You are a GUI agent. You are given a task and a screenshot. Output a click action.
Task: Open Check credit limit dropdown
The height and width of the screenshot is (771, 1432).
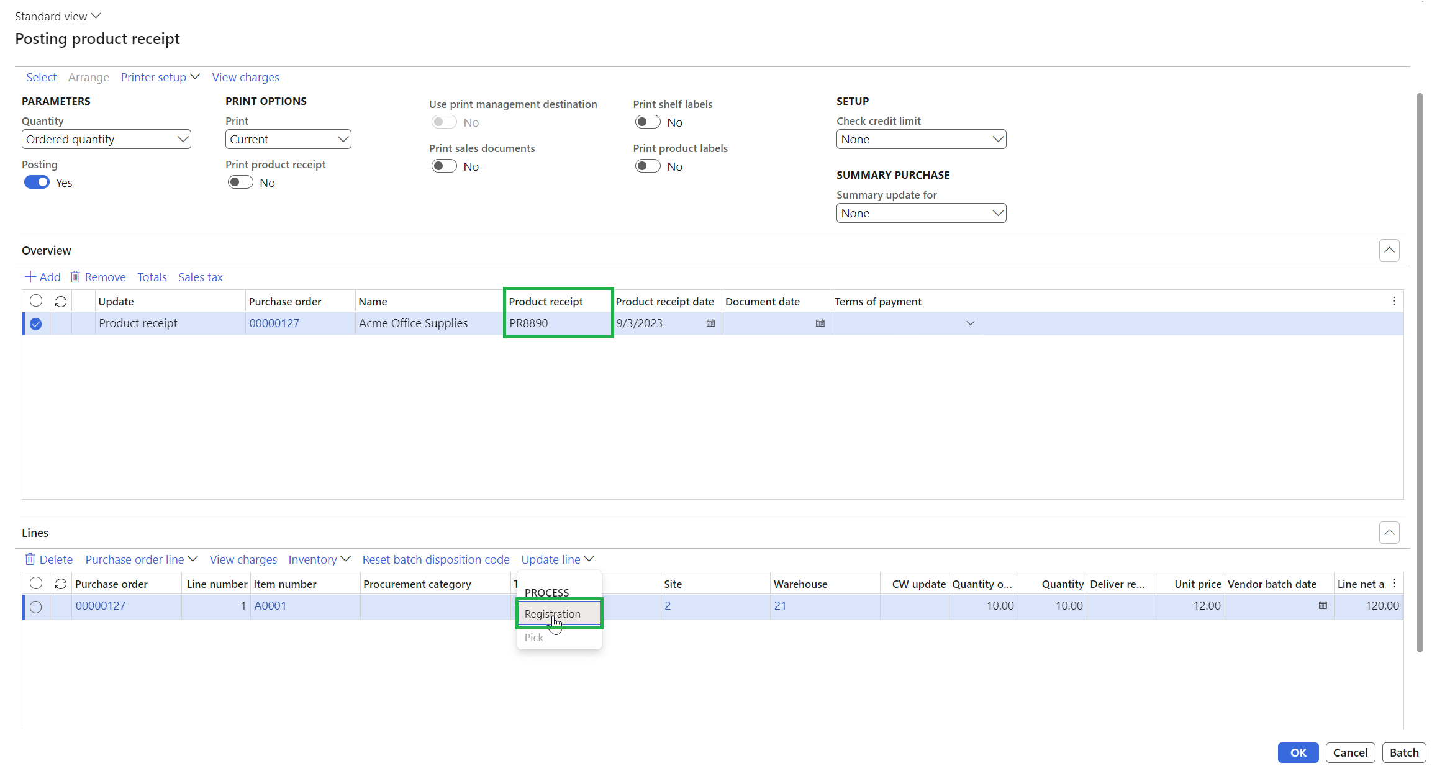point(921,139)
